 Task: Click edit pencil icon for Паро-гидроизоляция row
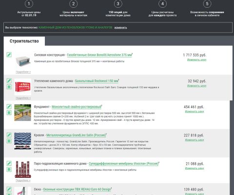click(x=9, y=163)
